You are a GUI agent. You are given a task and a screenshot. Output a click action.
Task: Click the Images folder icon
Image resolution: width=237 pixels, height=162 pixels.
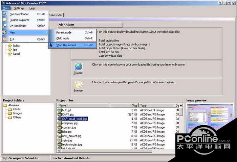coord(10,113)
